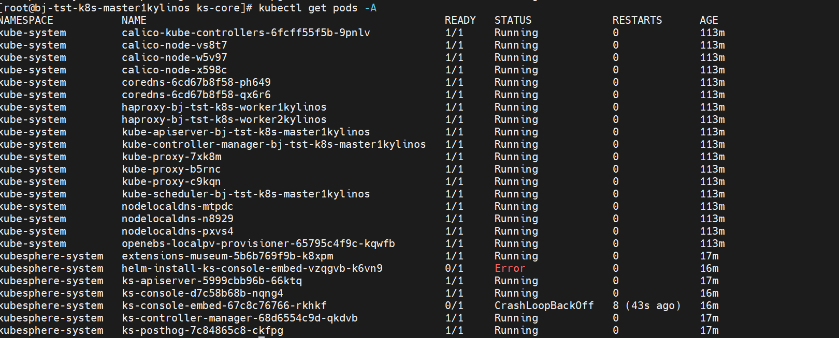Click pod name extensions-museum-5b6b769f9b-k8xpm
Screen dimensions: 839x338
pyautogui.click(x=227, y=256)
